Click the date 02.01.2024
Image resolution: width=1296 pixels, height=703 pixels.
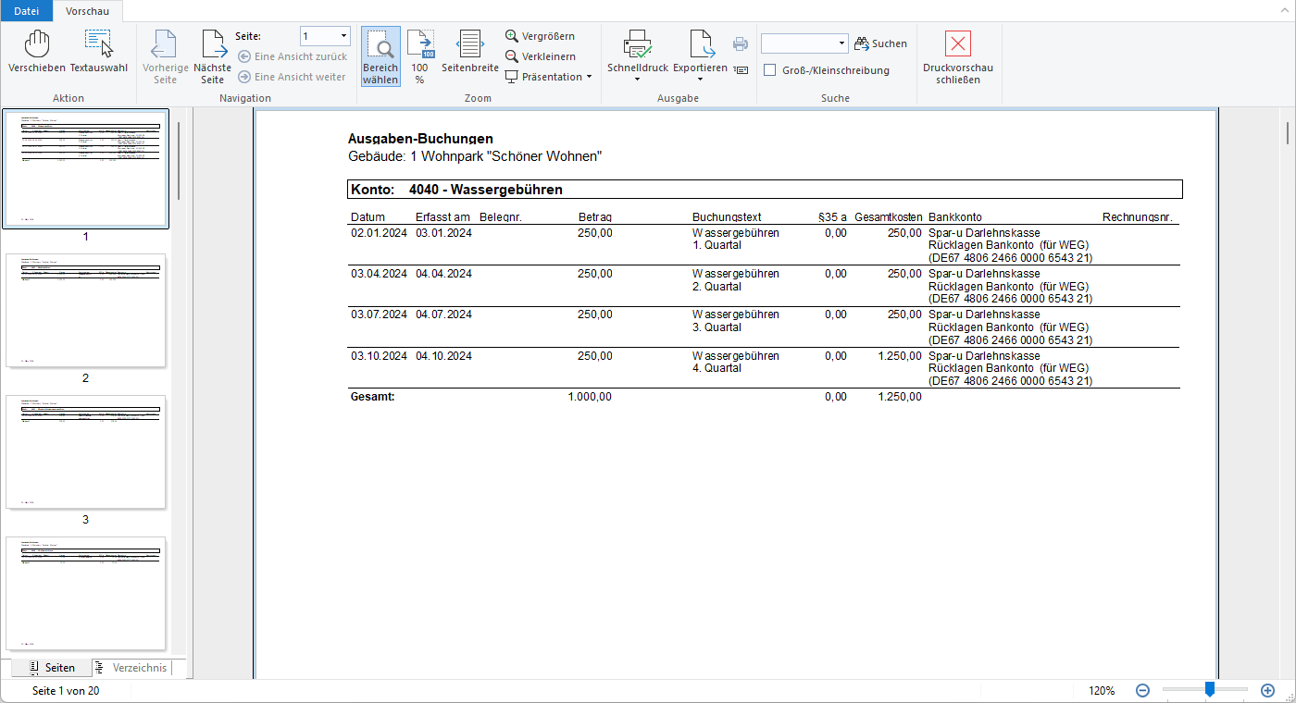click(x=380, y=233)
